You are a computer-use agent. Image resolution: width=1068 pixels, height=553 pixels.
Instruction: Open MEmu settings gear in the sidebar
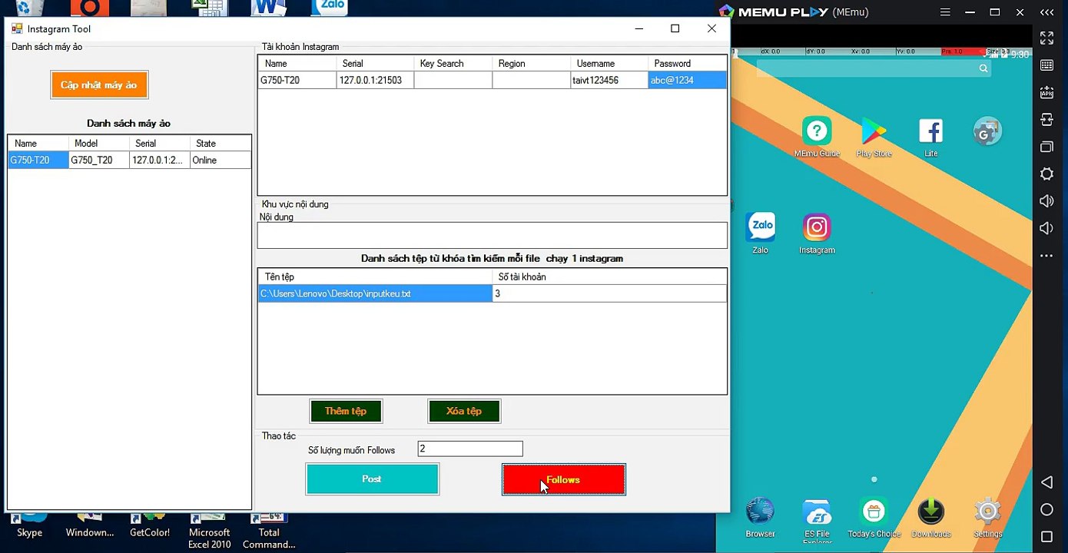click(1046, 174)
